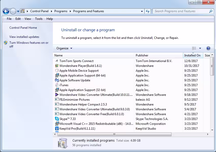Click the Skype 7.33 icon
This screenshot has width=216, height=152.
(x=57, y=119)
